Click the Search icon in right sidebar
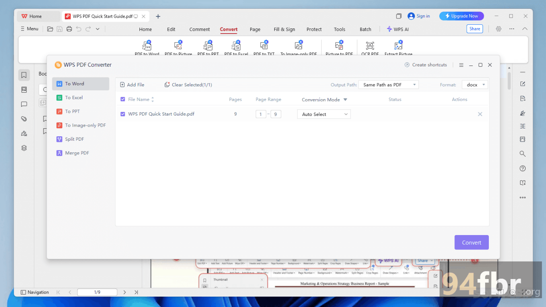546x307 pixels. (x=522, y=153)
